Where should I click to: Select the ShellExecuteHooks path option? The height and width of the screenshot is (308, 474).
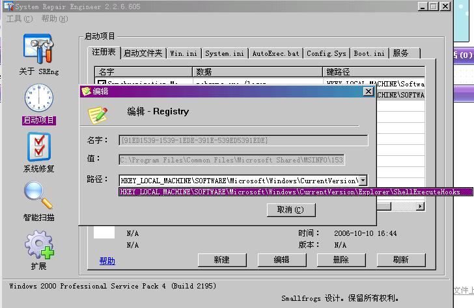coord(296,192)
